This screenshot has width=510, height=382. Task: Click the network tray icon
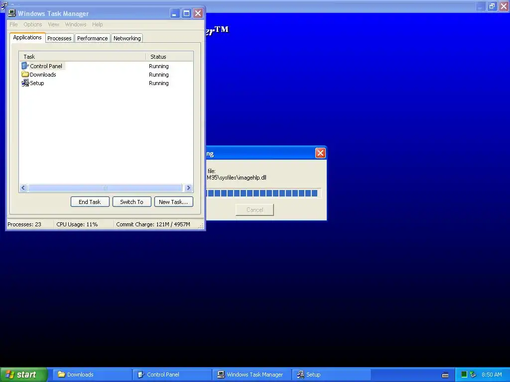pos(473,375)
